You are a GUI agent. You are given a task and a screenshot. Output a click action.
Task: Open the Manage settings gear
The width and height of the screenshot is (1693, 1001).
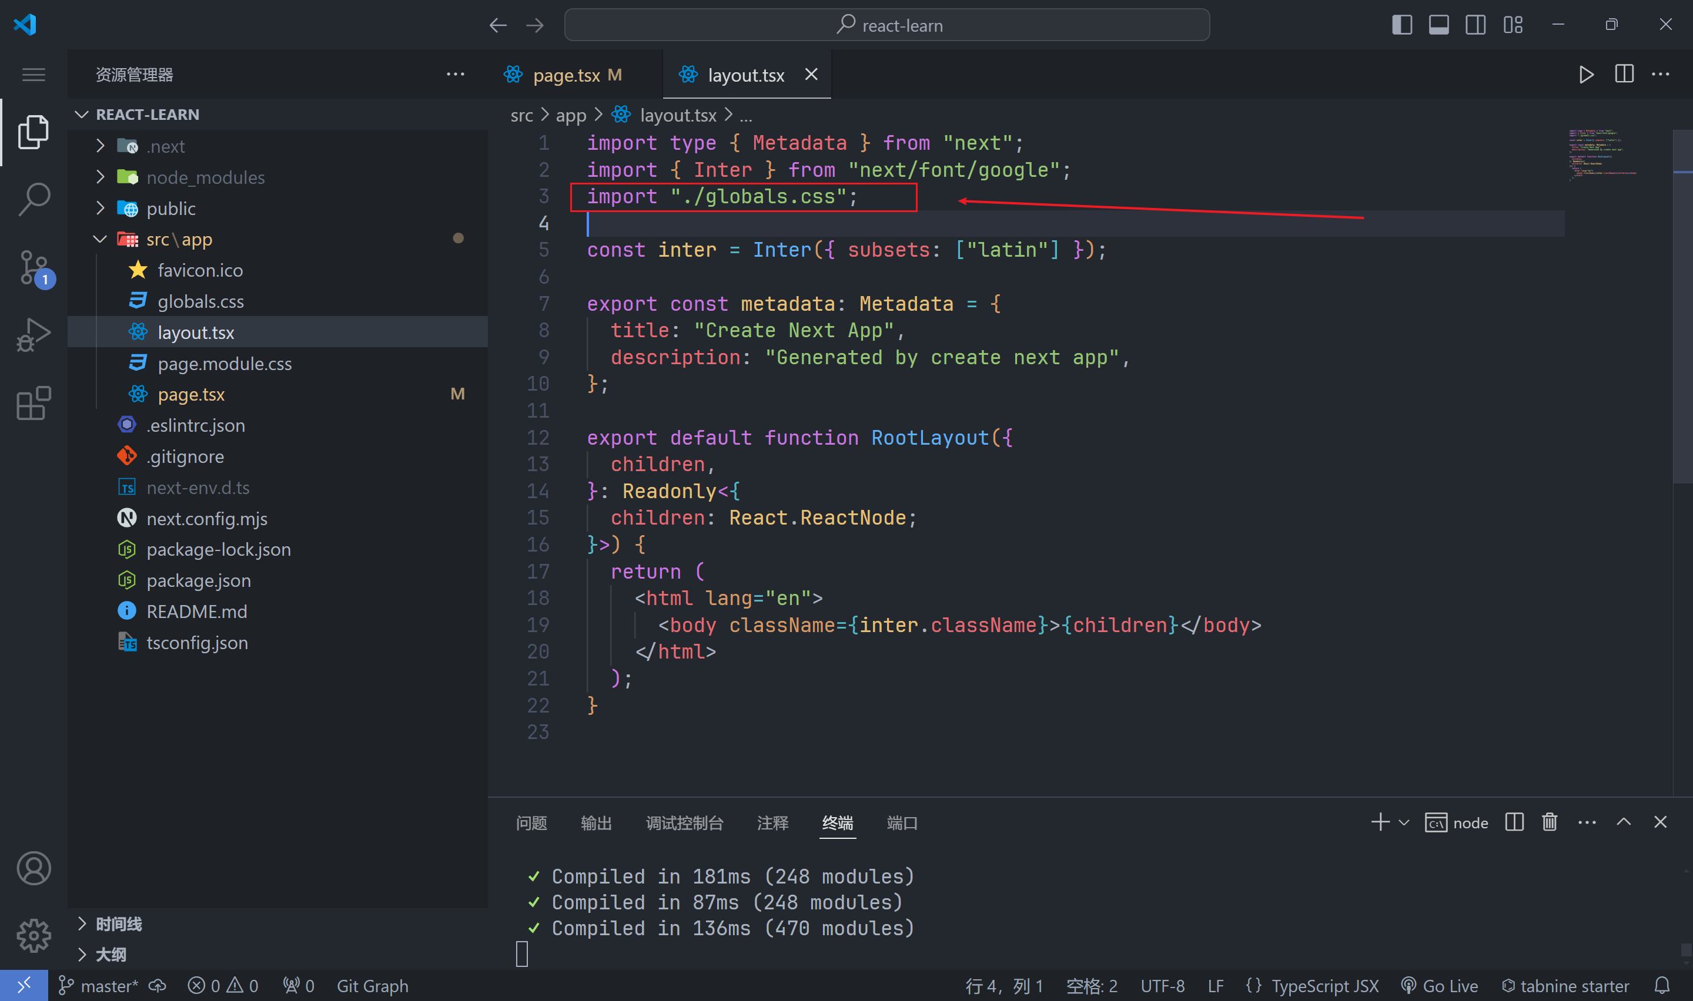pos(34,936)
